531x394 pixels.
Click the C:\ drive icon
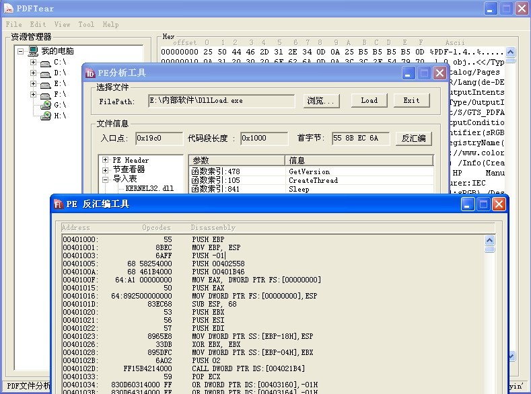coord(45,63)
